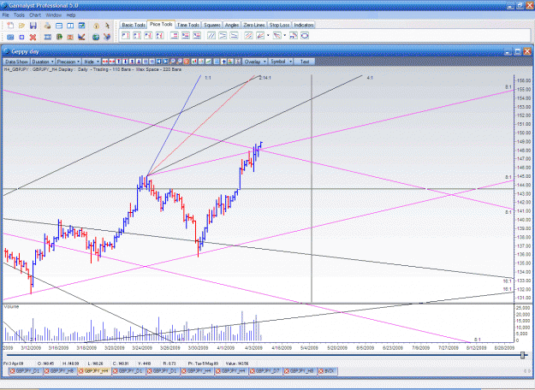Switch to the Stop Loss tab
This screenshot has height=390, width=535.
coord(279,25)
